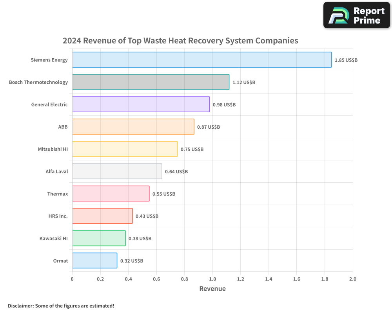Click the chart title text
This screenshot has height=313, width=392.
[x=180, y=41]
